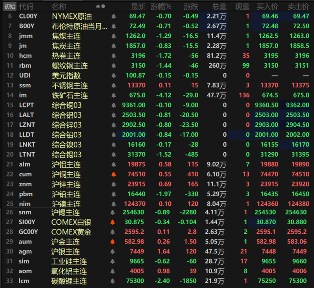This screenshot has width=314, height=288.
Task: Click the orange alert bell for 沪铜主连
Action: [113, 174]
